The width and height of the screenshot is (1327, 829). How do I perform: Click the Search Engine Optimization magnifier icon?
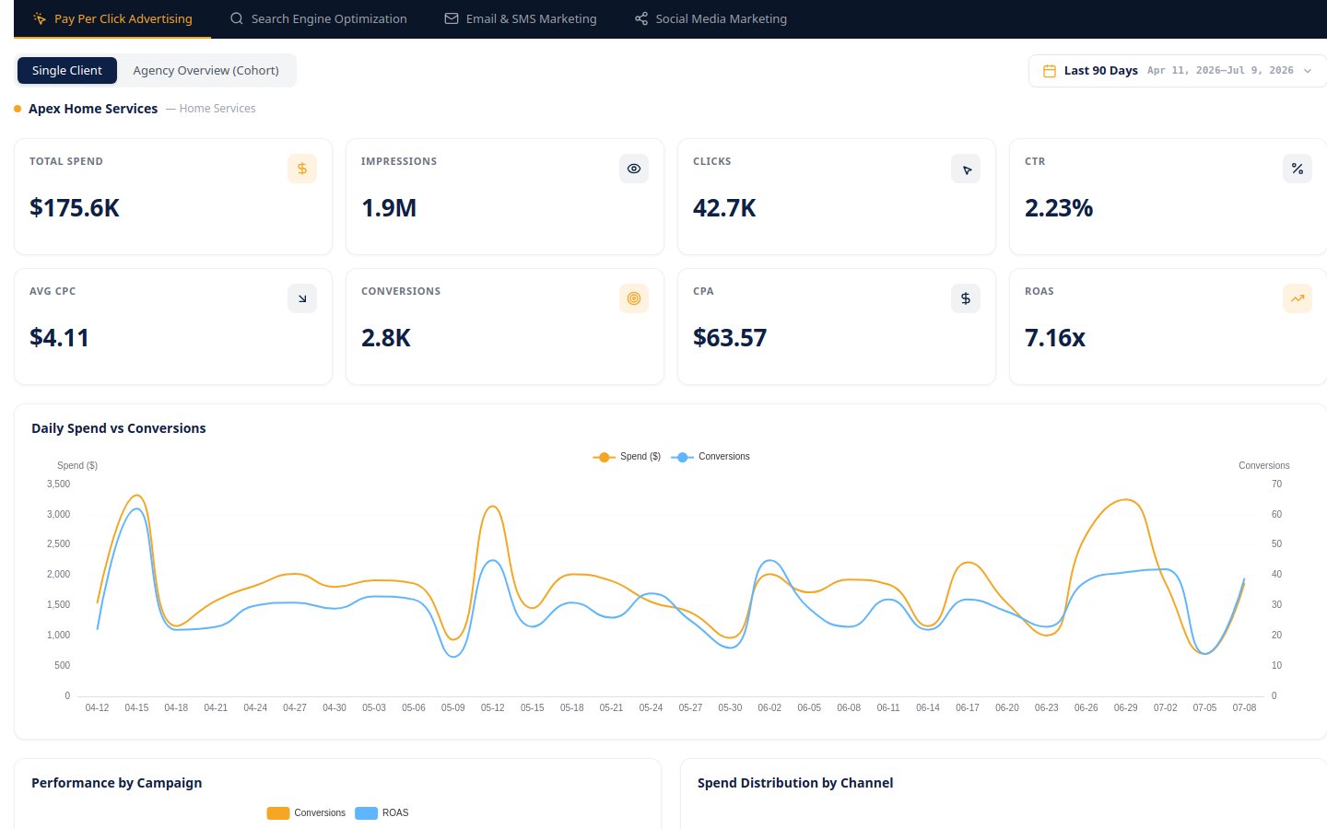coord(237,18)
